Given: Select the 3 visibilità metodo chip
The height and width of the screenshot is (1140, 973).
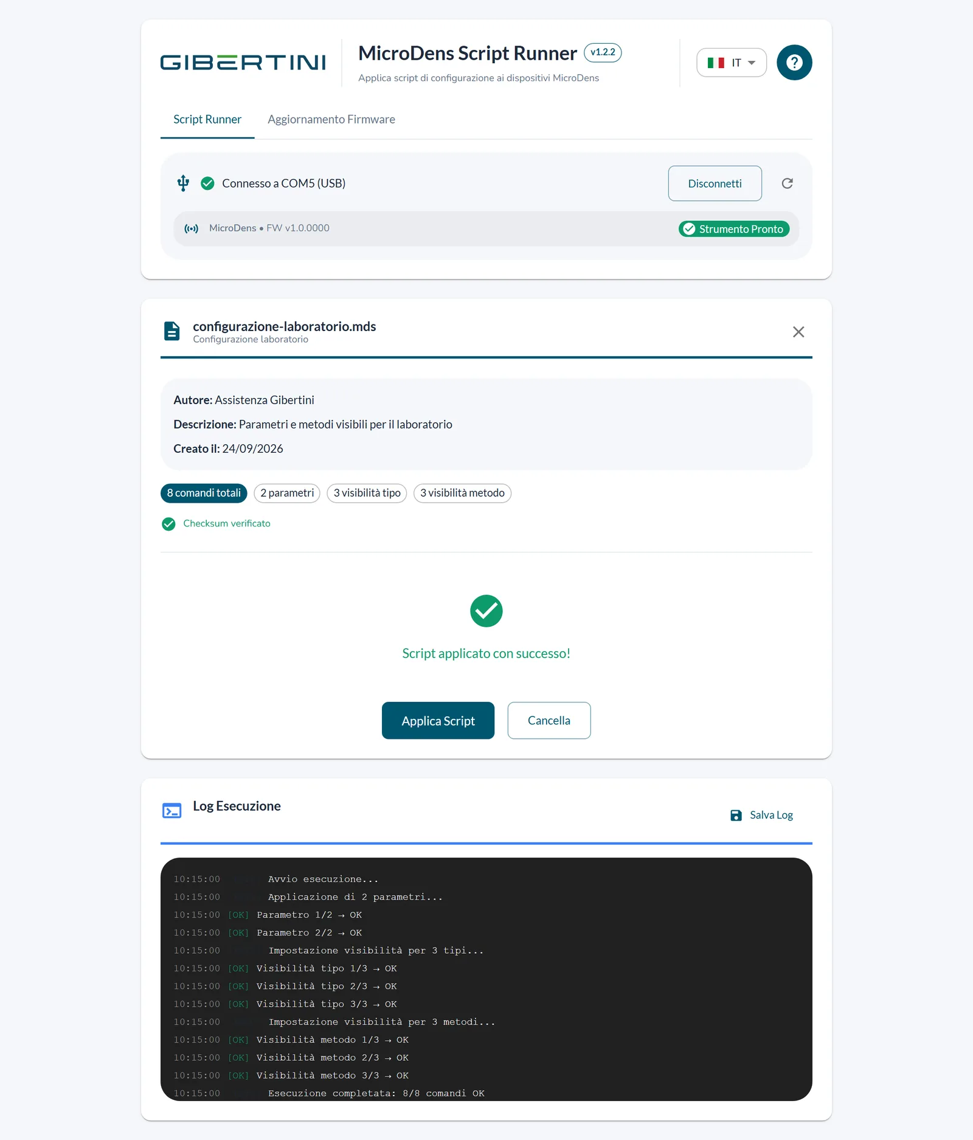Looking at the screenshot, I should click(x=462, y=493).
